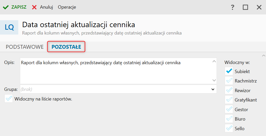Viewport: 266px width, 136px height.
Task: Check the Sello option
Action: 229,128
